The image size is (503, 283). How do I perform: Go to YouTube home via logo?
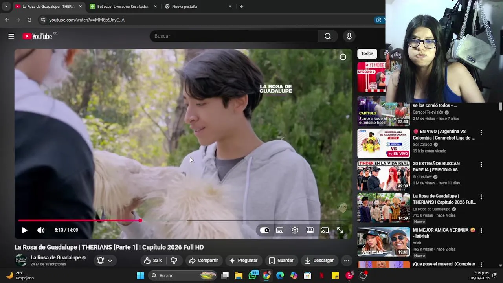(37, 36)
